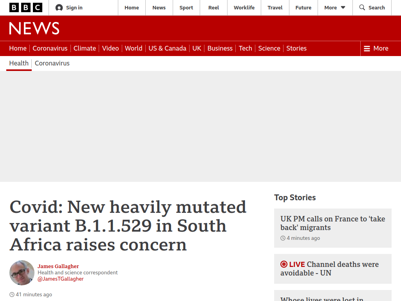Viewport: 401px width, 301px height.
Task: Open 'Channel deaths were avoidable - UN' live story
Action: [330, 268]
